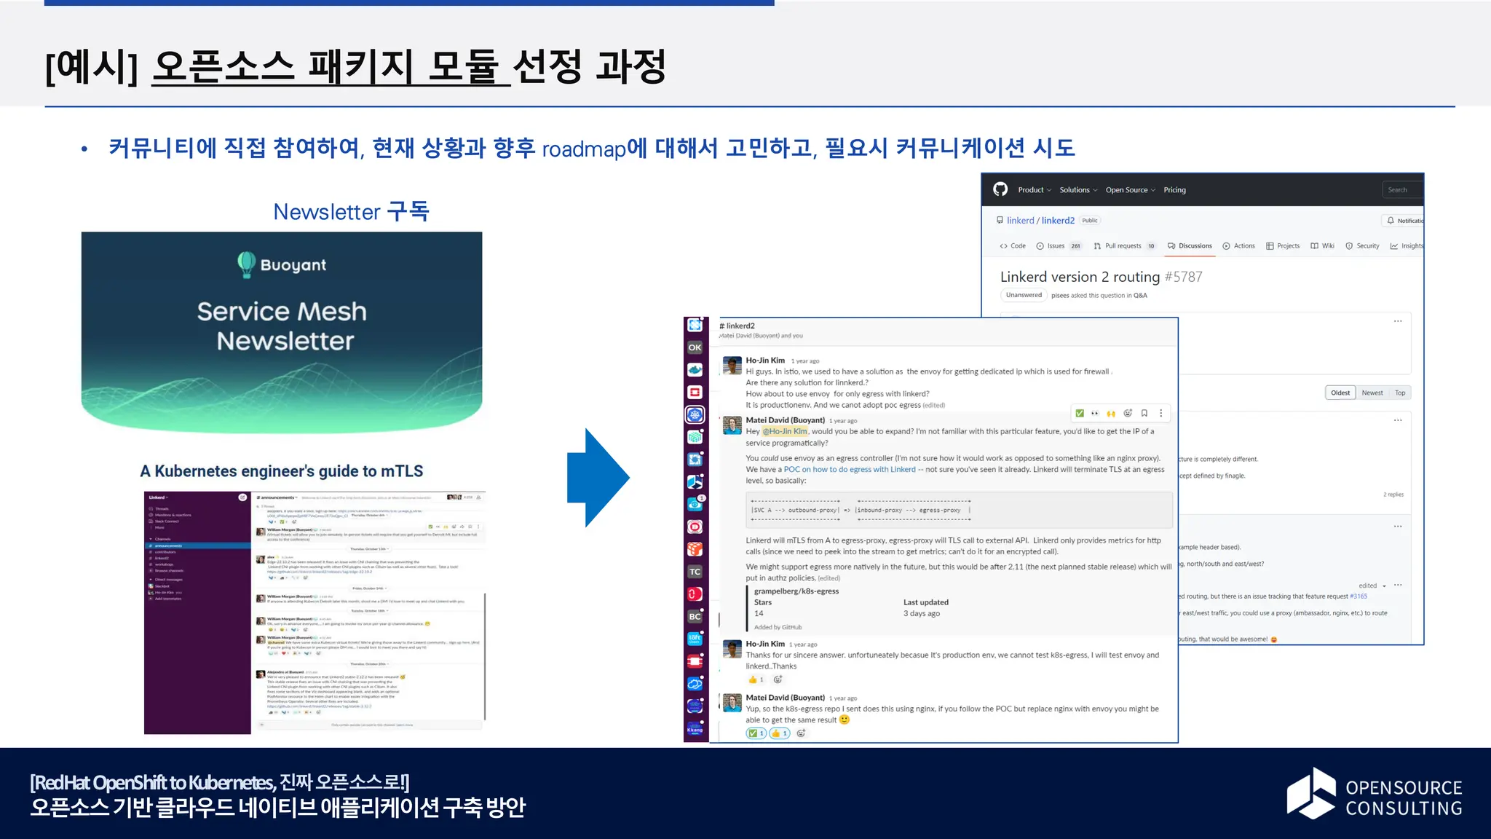Open the first discussion post's ellipsis menu
Viewport: 1491px width, 839px height.
click(1398, 321)
